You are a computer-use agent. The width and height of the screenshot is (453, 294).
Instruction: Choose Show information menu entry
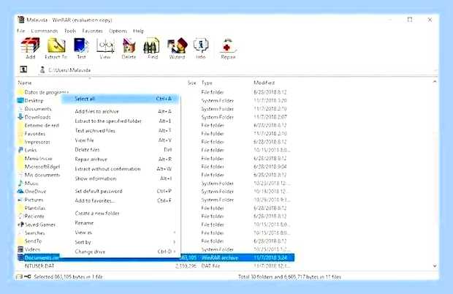pos(121,178)
